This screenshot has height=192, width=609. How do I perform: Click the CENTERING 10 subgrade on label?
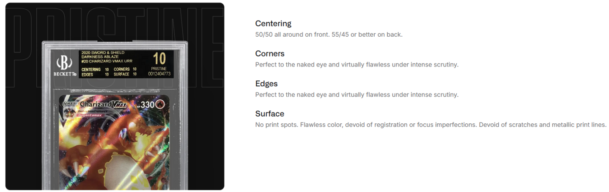[x=95, y=69]
